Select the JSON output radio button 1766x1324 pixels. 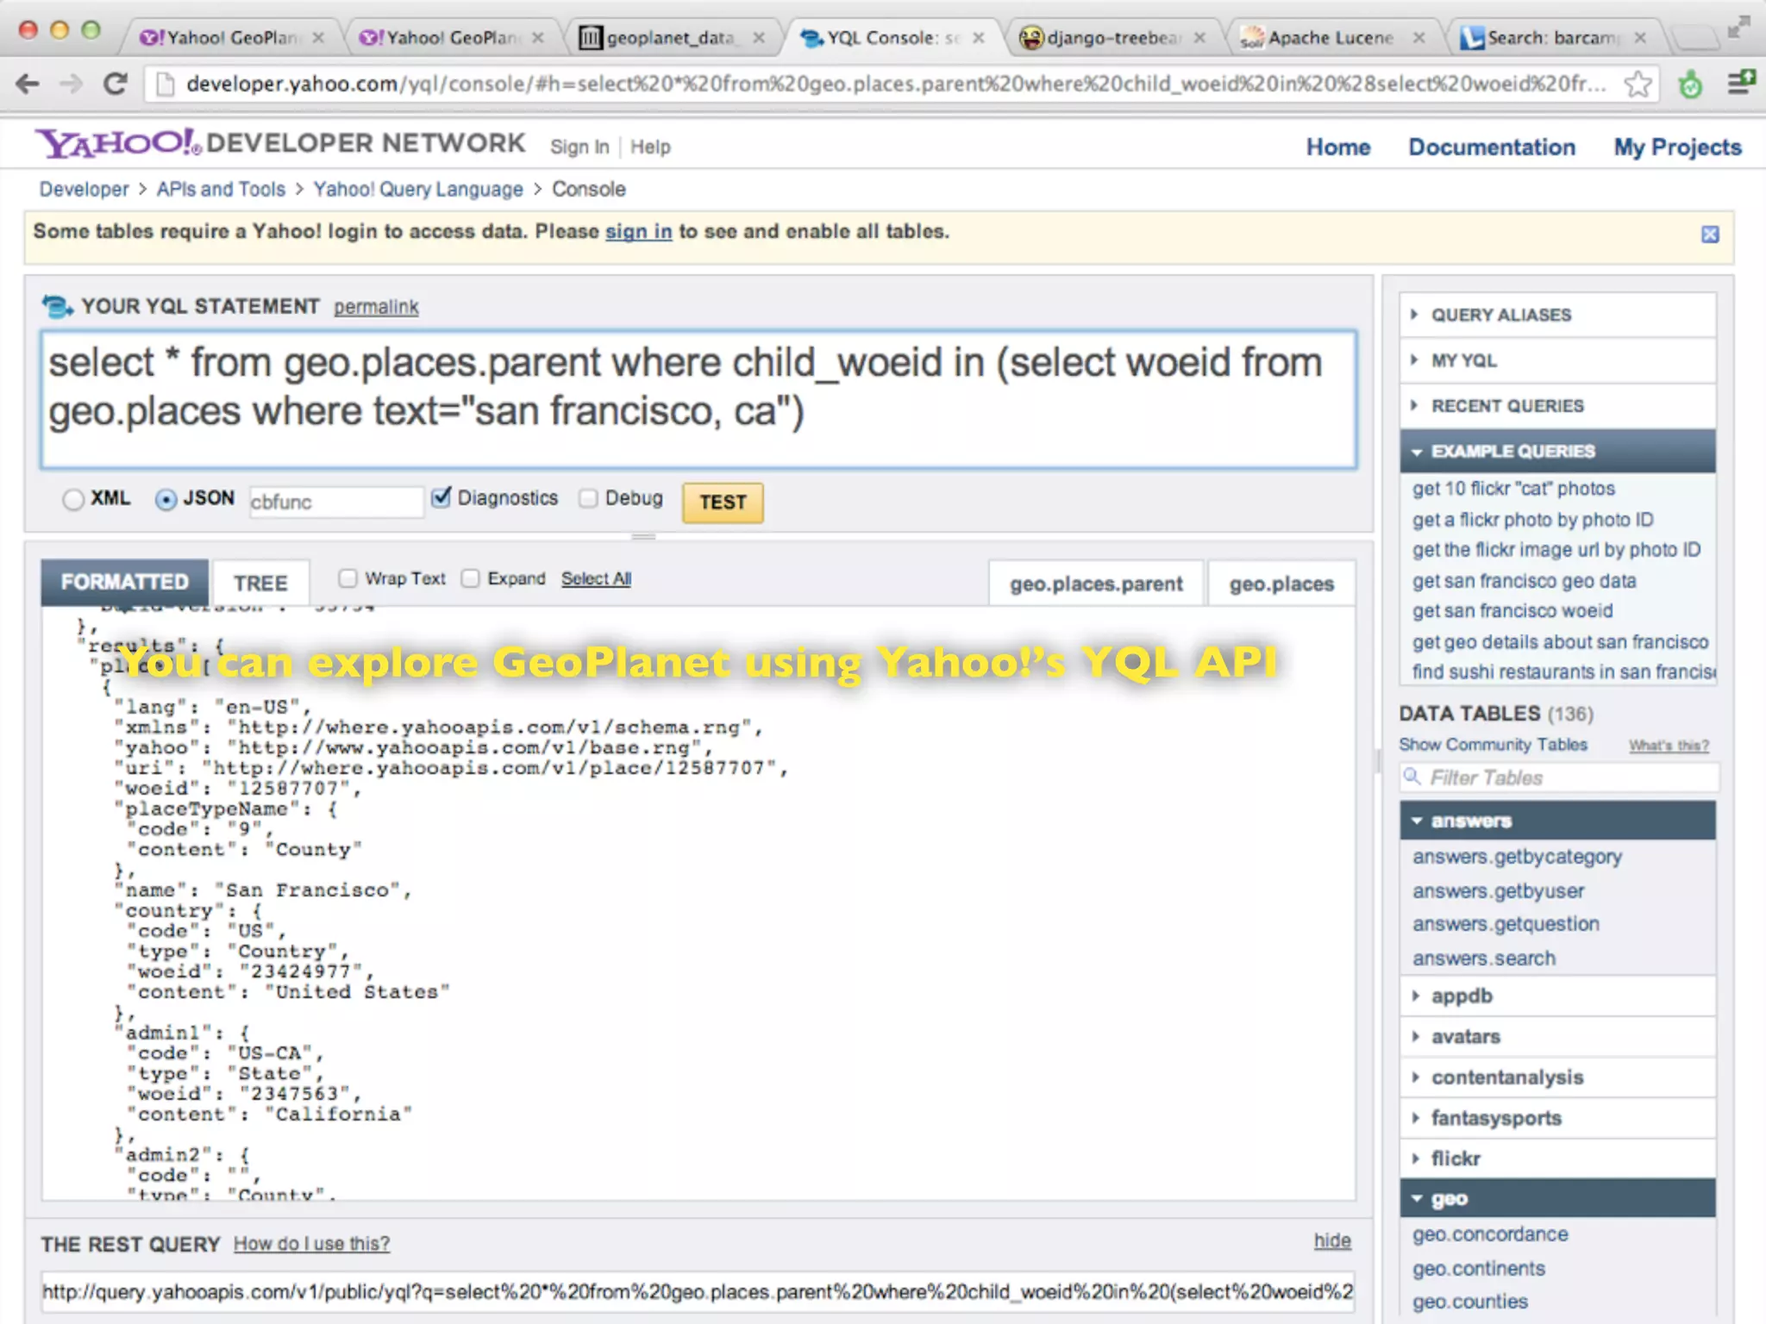pyautogui.click(x=166, y=499)
